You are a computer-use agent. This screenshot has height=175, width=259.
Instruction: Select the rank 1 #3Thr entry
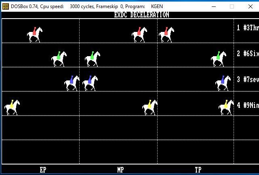pos(248,27)
